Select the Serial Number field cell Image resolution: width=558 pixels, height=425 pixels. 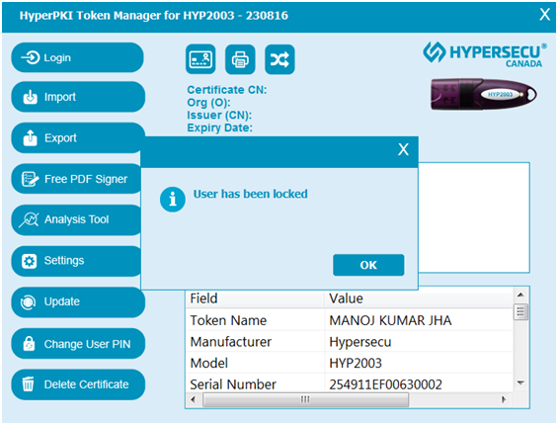pos(255,384)
